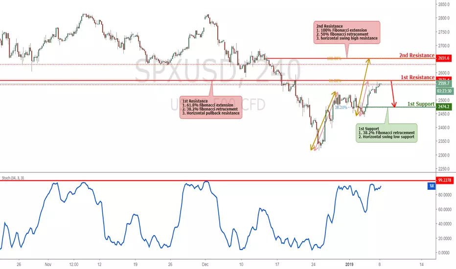The image size is (456, 269).
Task: Click the Nov label on time axis
Action: pyautogui.click(x=48, y=264)
